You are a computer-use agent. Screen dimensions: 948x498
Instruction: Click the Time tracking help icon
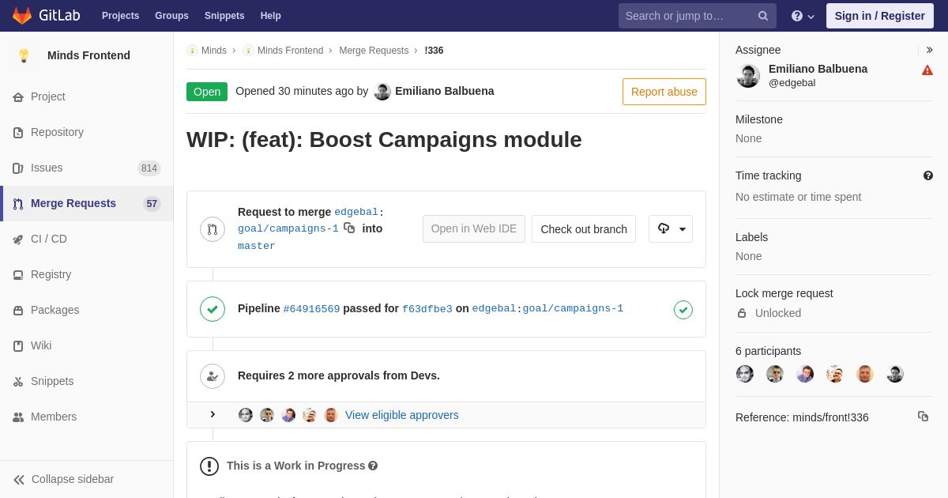(928, 175)
